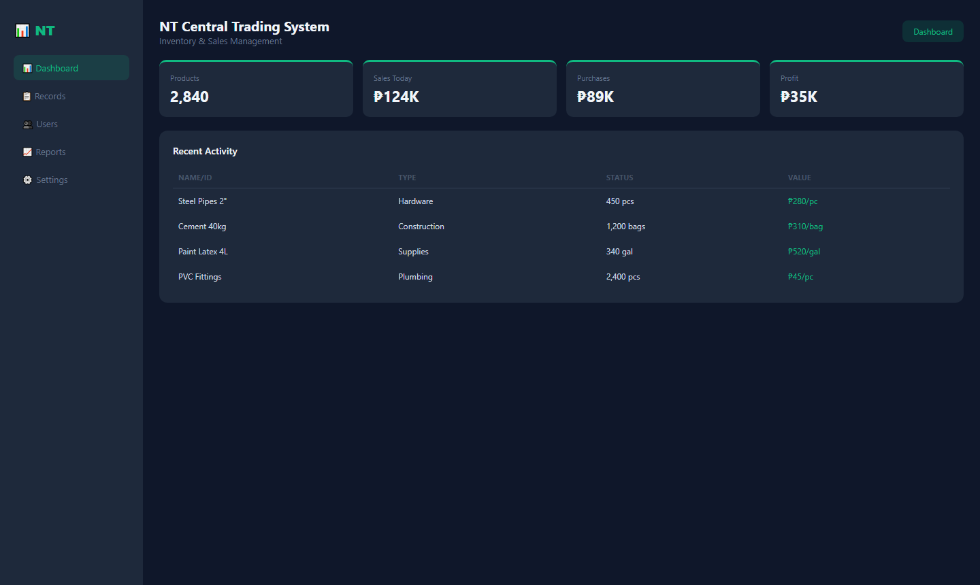Click the Supplies type cell

(413, 252)
